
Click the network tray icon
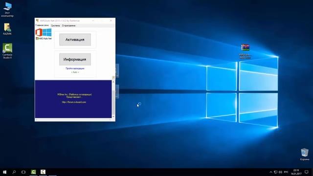pyautogui.click(x=276, y=172)
